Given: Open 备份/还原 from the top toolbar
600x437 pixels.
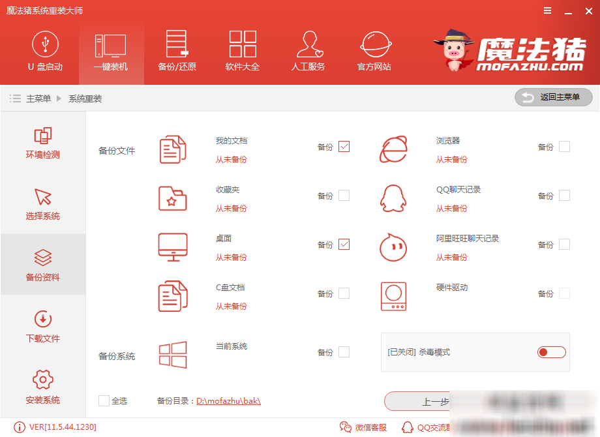Looking at the screenshot, I should (177, 52).
